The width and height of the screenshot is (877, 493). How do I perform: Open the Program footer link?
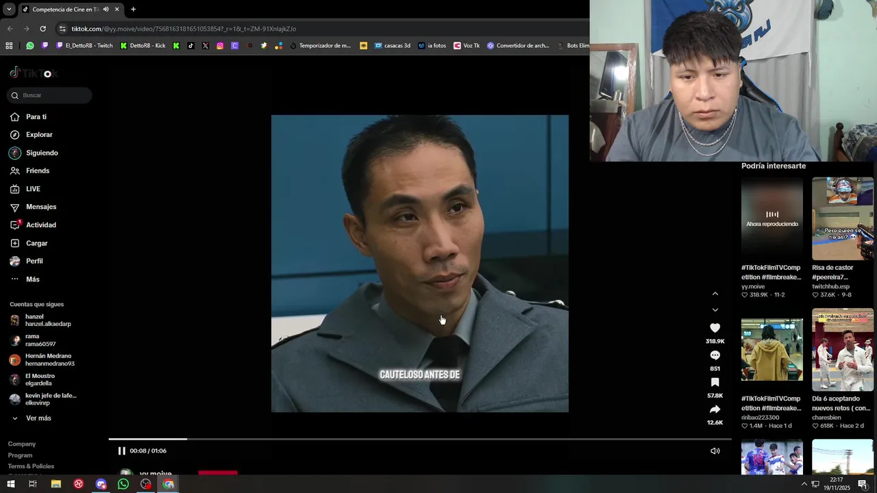[20, 455]
